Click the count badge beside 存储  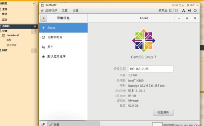tap(34, 31)
